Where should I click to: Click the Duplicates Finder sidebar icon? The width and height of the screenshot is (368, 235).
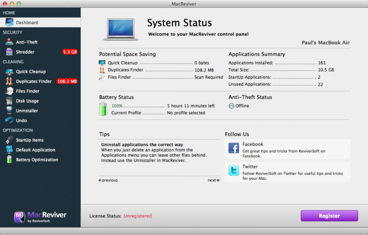click(9, 81)
